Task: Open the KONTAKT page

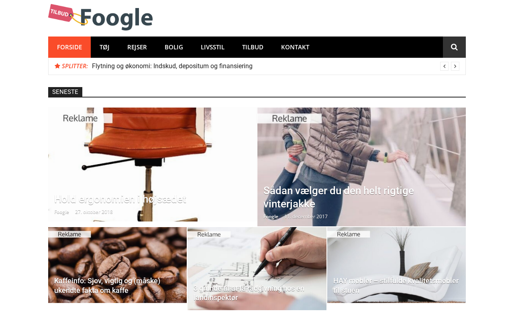Action: [x=295, y=47]
